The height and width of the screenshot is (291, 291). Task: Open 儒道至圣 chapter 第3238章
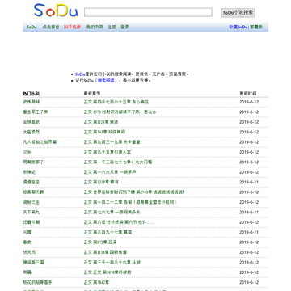(101, 182)
